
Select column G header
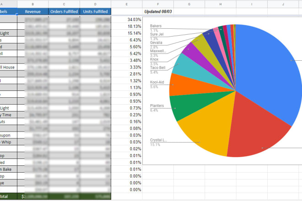[x=189, y=4]
